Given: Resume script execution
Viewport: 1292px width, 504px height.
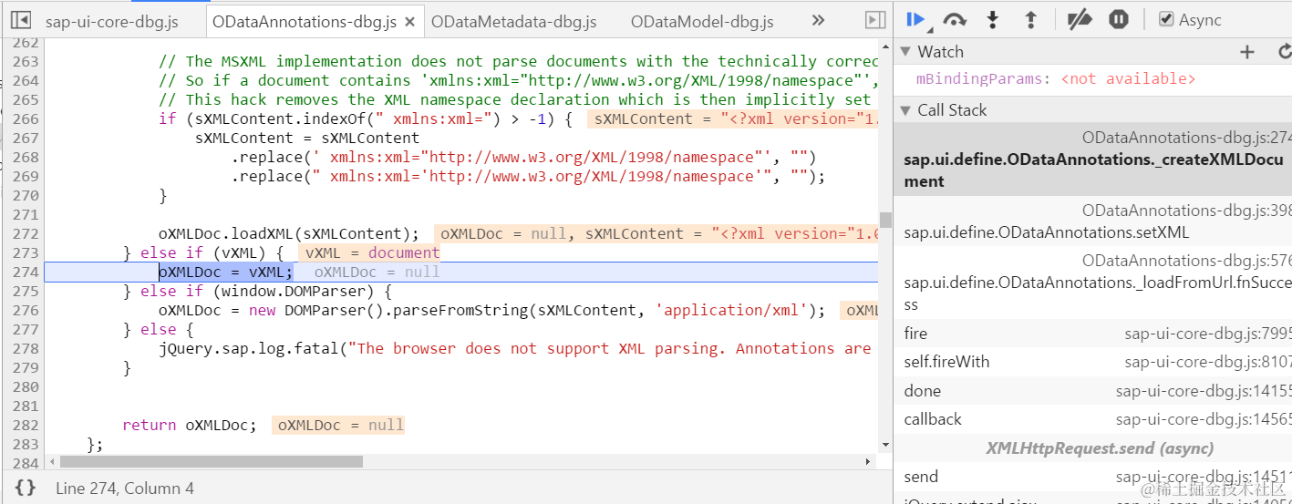Looking at the screenshot, I should point(916,19).
